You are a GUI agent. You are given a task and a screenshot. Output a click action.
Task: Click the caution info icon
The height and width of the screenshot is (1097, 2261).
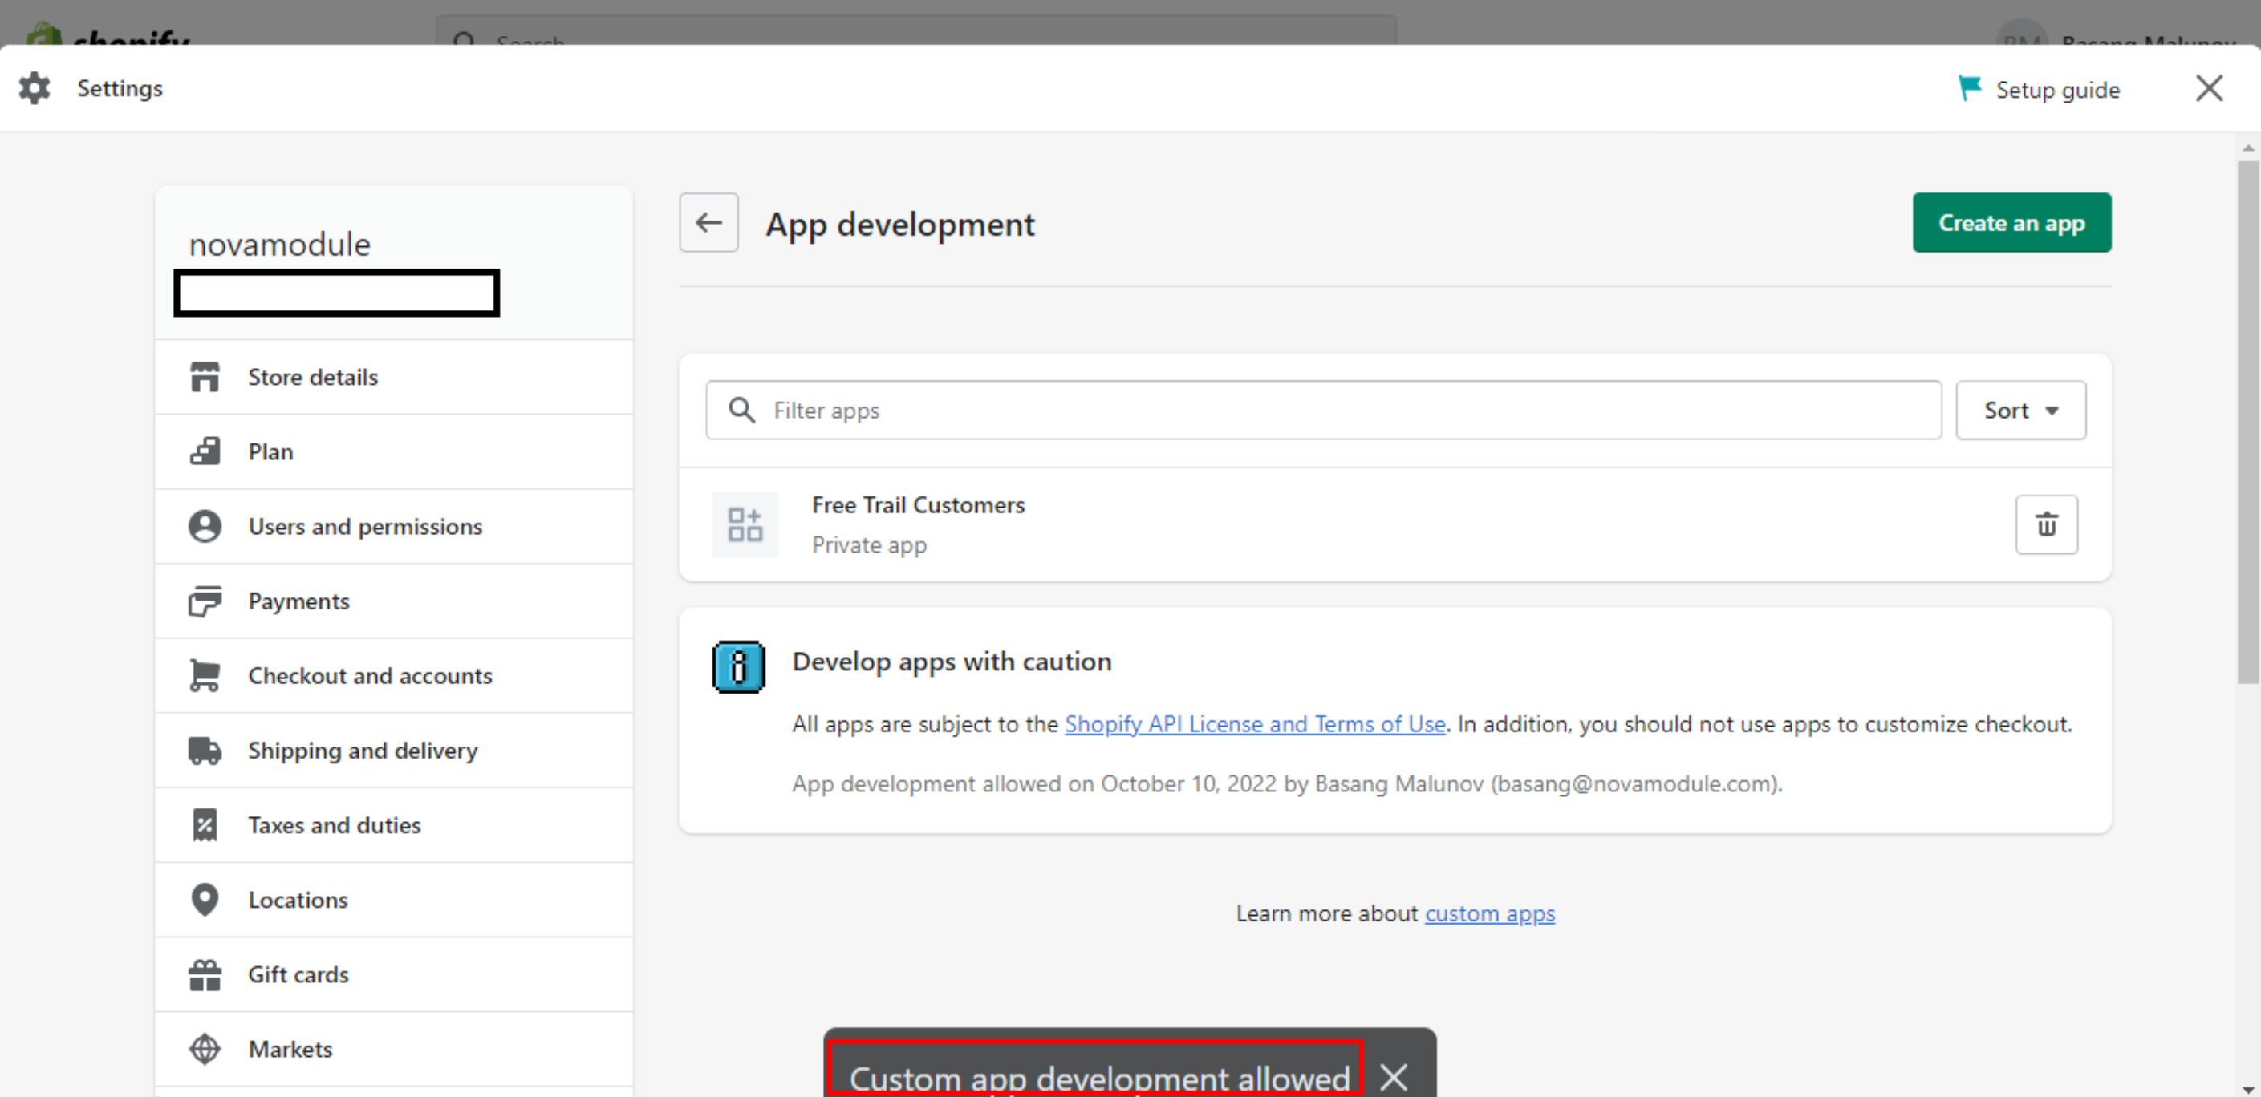pos(738,667)
